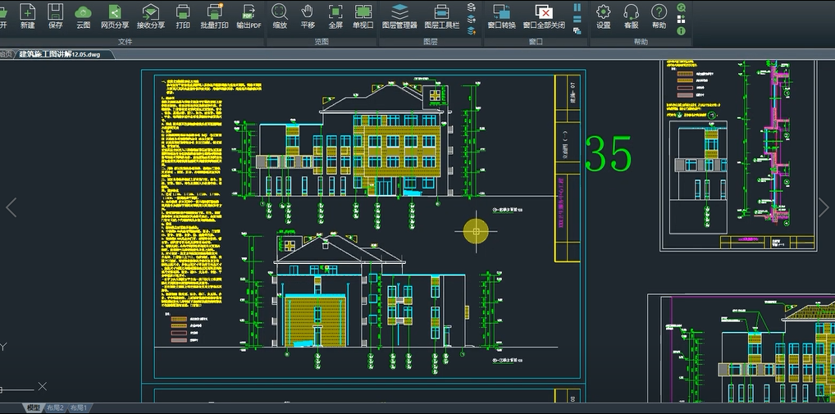The image size is (835, 414).
Task: Activate the 平移 pan hand tool
Action: coord(308,15)
